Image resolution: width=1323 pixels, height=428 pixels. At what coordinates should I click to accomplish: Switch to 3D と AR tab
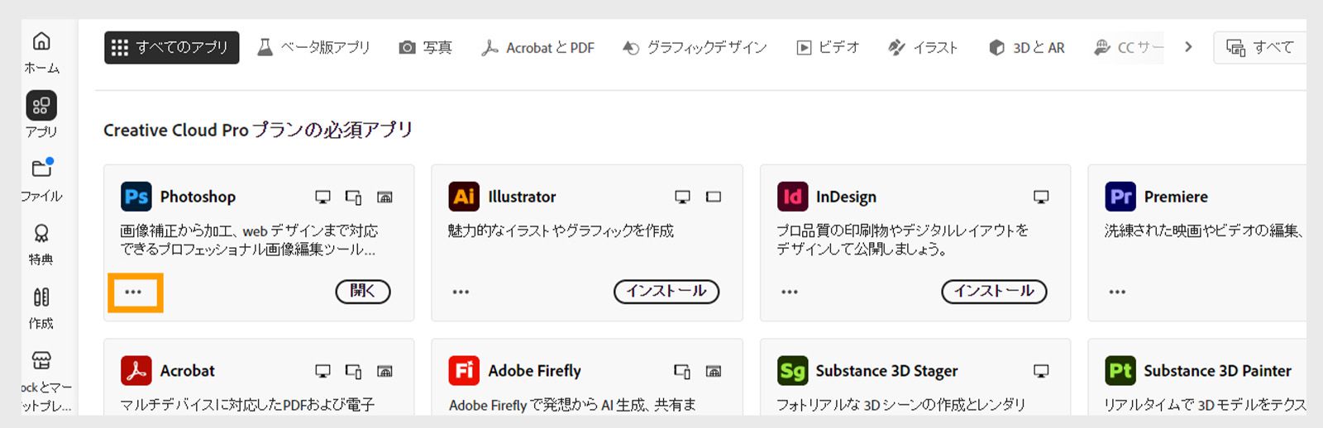pyautogui.click(x=1026, y=48)
